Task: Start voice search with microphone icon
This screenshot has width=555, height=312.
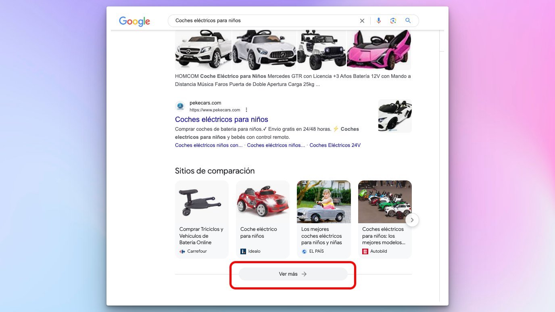Action: pyautogui.click(x=379, y=21)
